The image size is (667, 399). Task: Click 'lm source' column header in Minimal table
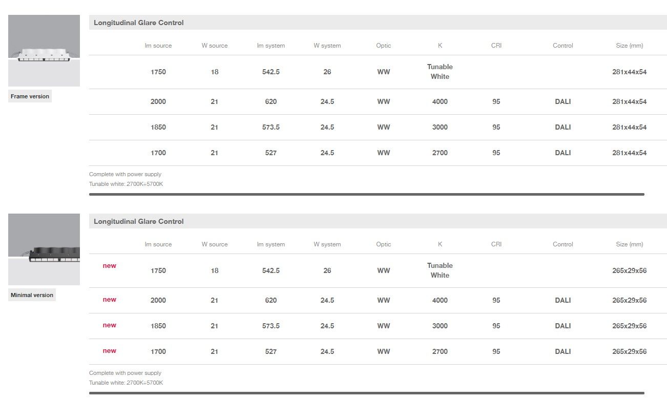(158, 244)
